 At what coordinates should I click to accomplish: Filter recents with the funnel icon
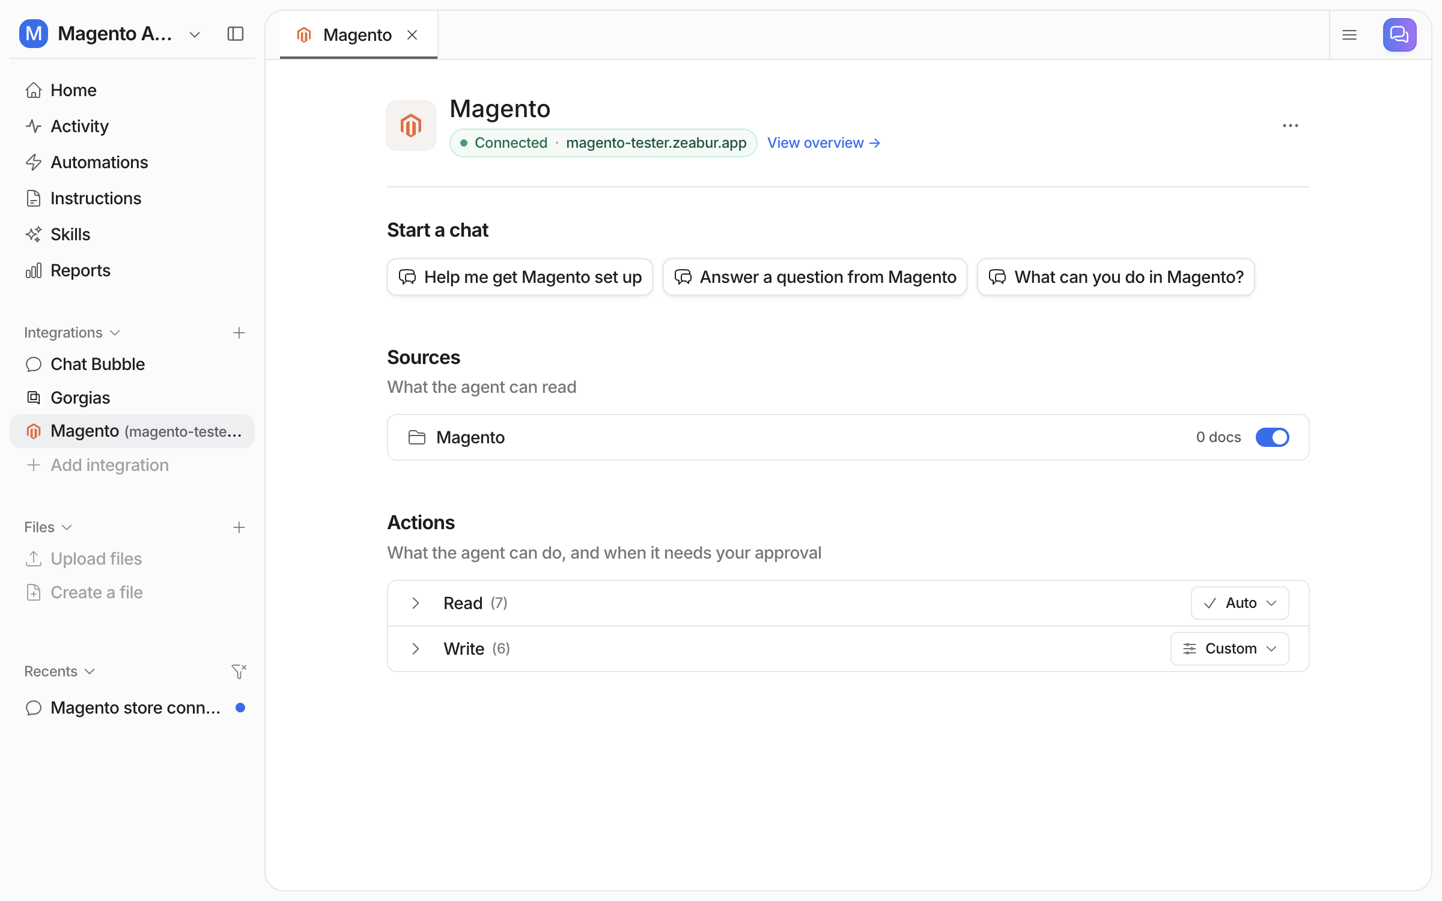[x=239, y=672]
